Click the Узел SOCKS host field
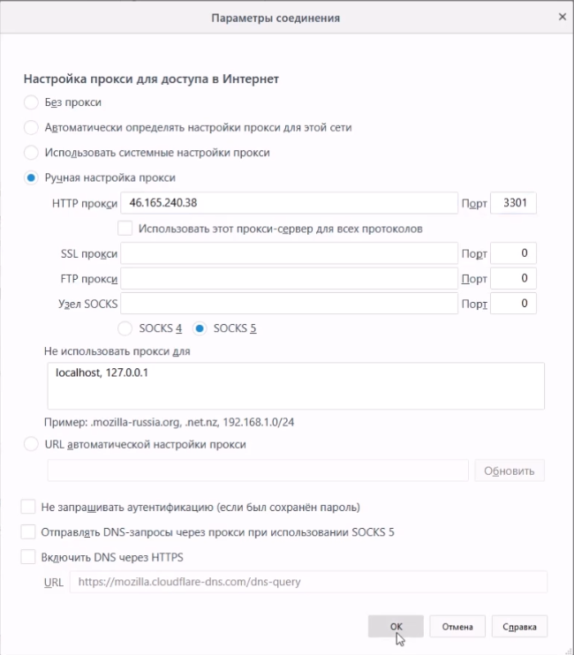Viewport: 574px width, 655px height. 289,304
